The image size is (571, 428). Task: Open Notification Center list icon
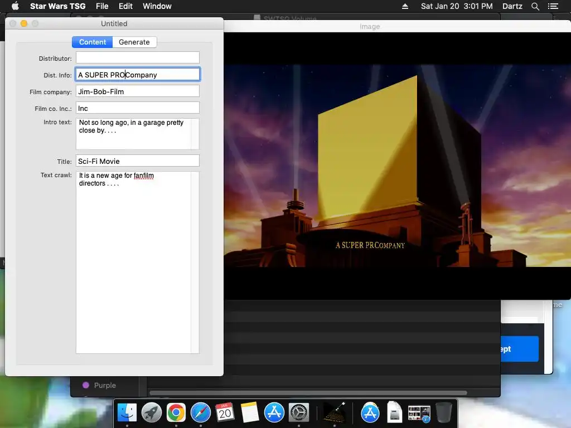[x=553, y=6]
